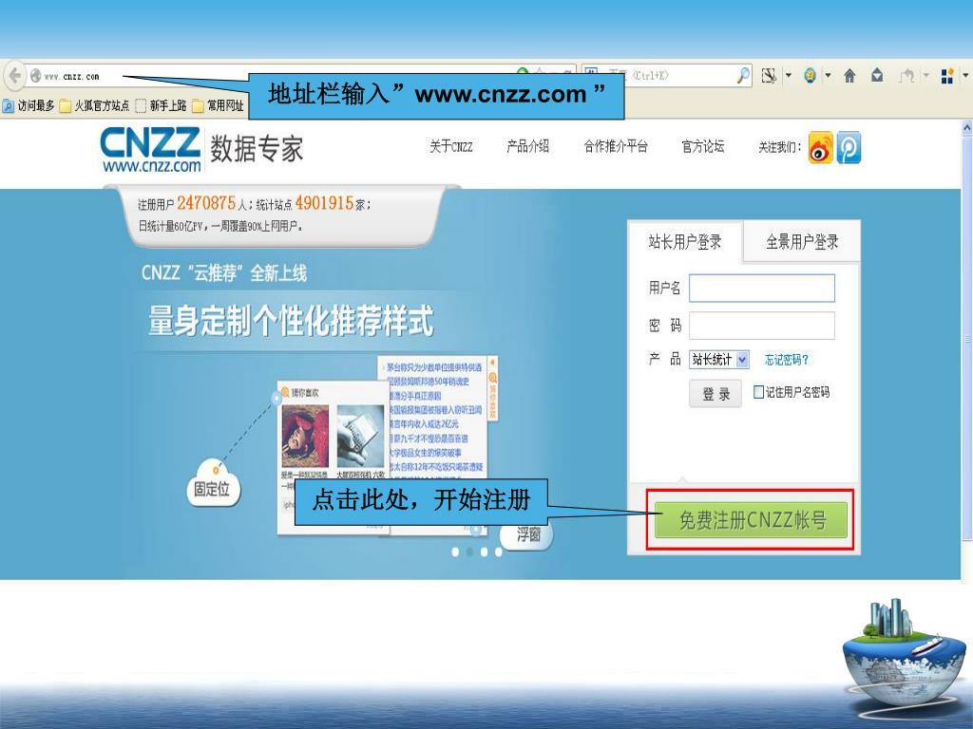Click the CNZZ "云推荐" 全新上线 text
The image size is (973, 729).
224,272
